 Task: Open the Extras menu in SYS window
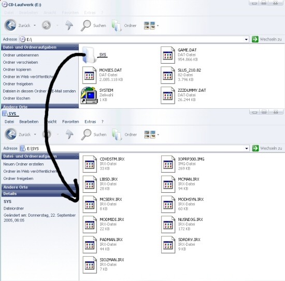coord(90,122)
